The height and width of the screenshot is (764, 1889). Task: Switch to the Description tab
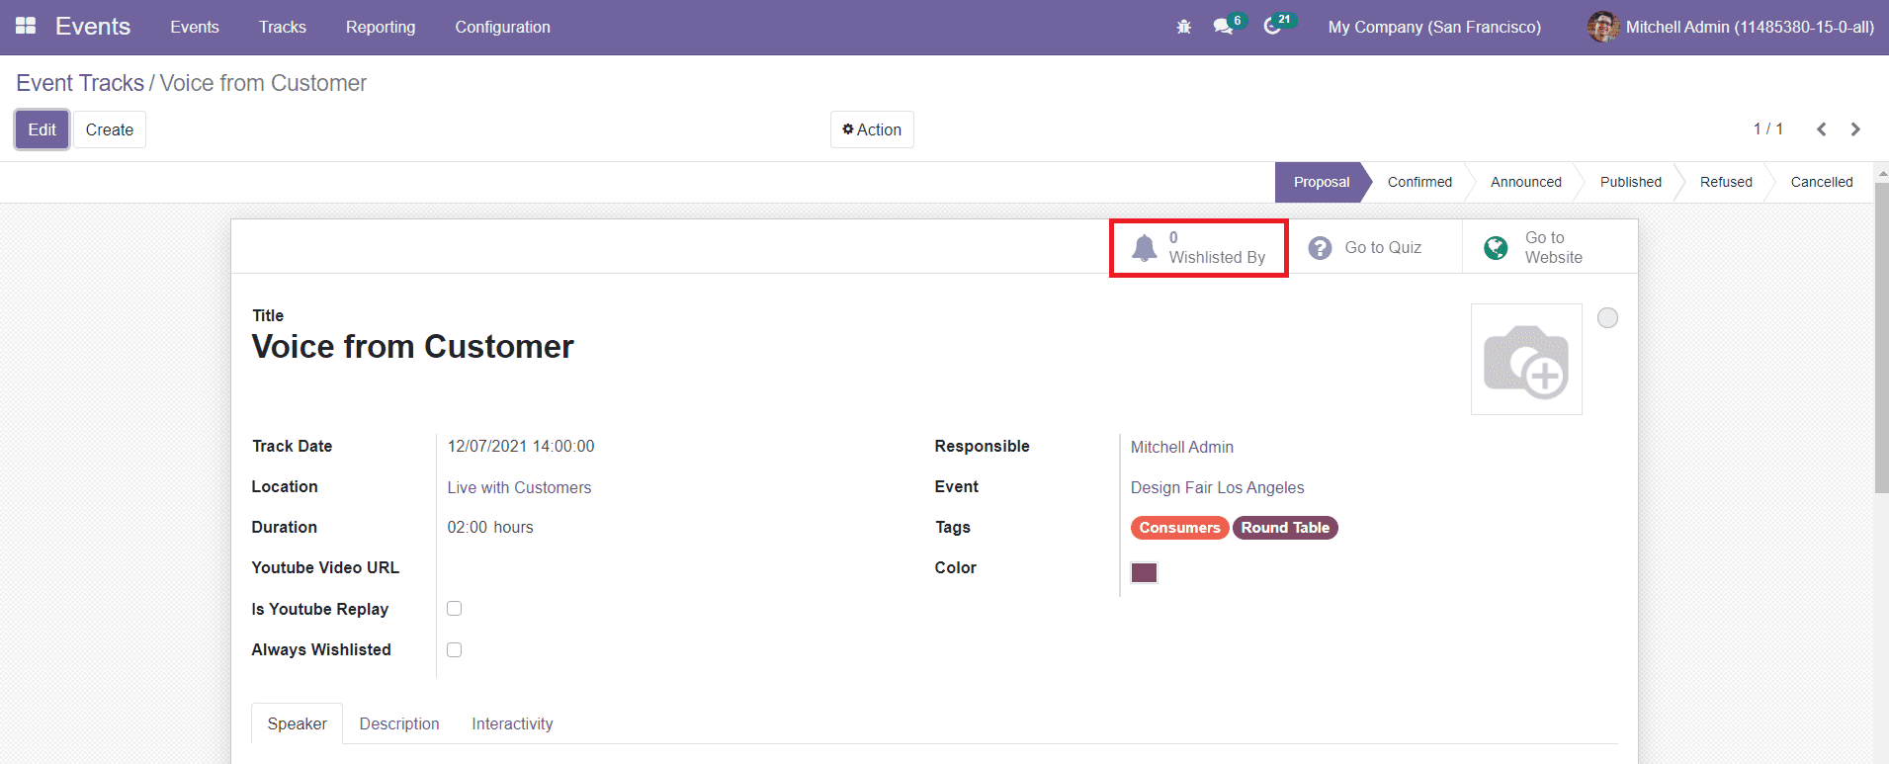(399, 723)
